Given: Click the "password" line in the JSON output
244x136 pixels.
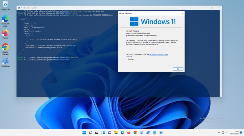Looking at the screenshot, I should [44, 48].
